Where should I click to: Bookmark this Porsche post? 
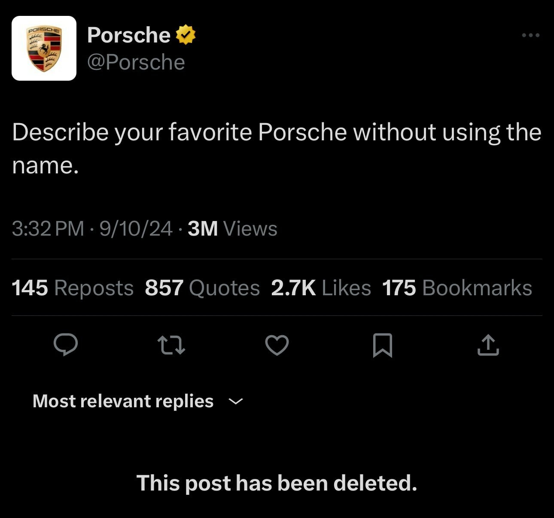pos(382,345)
